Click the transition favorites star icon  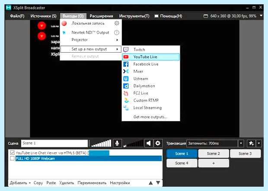tap(251, 143)
